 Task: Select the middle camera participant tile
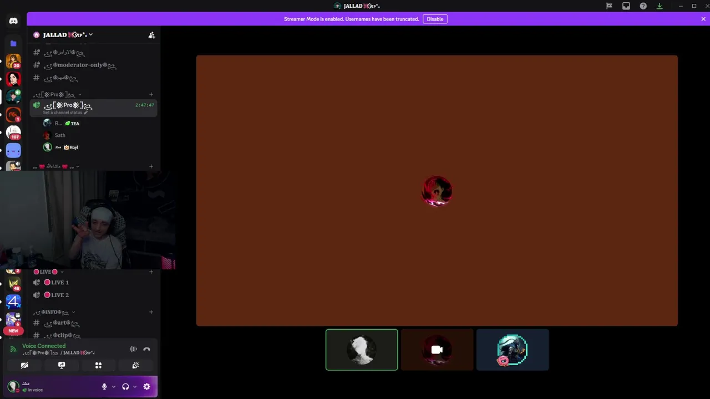pos(437,350)
